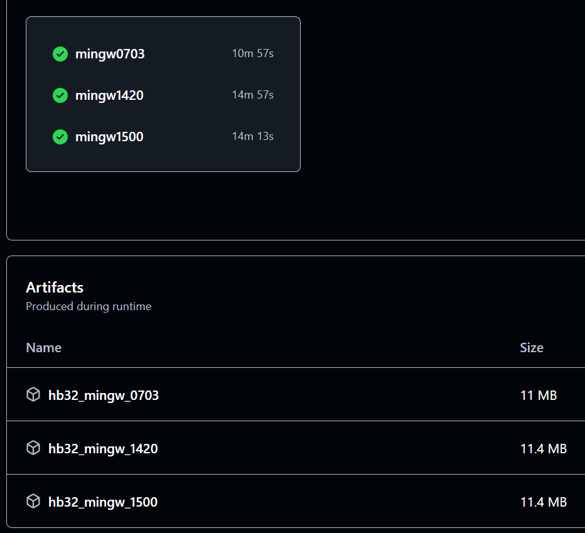585x533 pixels.
Task: Download the hb32_mingw_1500 artifact
Action: coord(103,502)
